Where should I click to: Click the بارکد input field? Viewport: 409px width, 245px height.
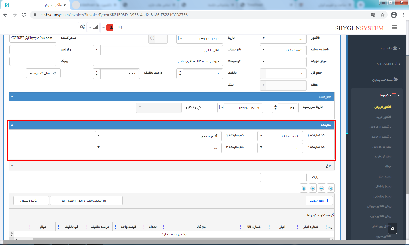tap(283, 177)
